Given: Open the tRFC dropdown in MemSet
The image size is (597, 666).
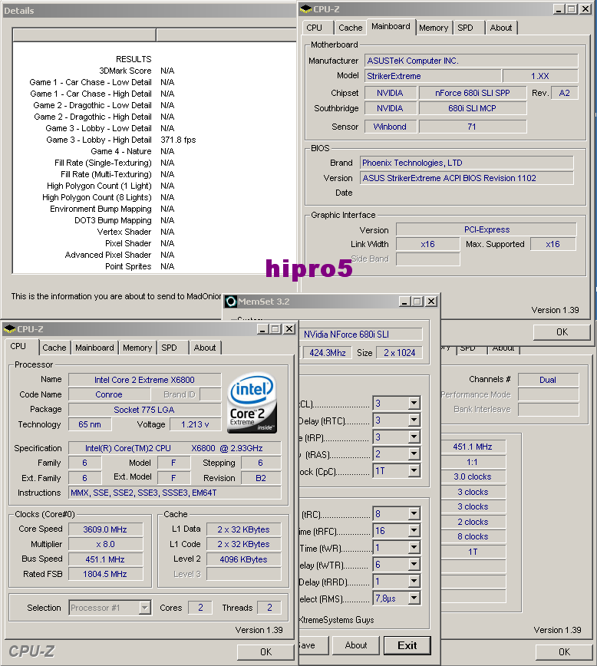Looking at the screenshot, I should pyautogui.click(x=414, y=530).
